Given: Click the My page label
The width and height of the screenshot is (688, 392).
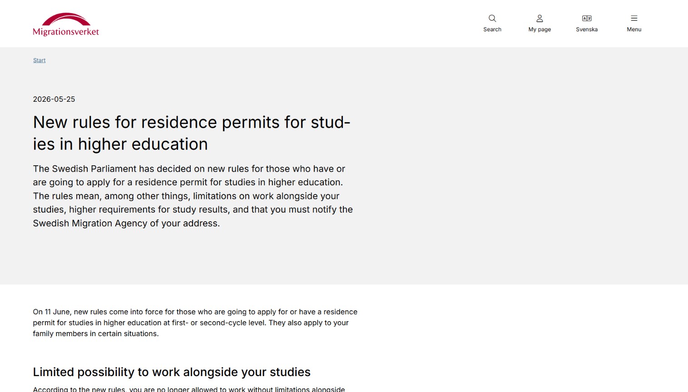Looking at the screenshot, I should pyautogui.click(x=540, y=30).
